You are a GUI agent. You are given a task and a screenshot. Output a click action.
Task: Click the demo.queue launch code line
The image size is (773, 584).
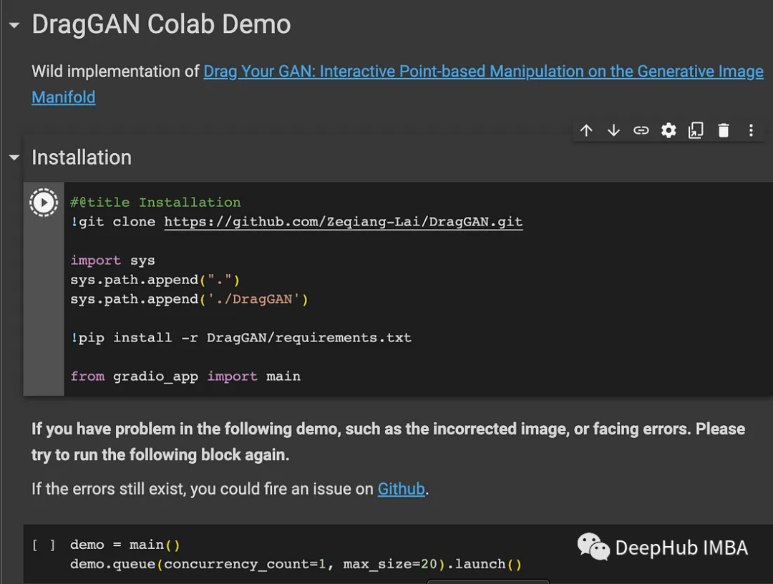coord(296,564)
